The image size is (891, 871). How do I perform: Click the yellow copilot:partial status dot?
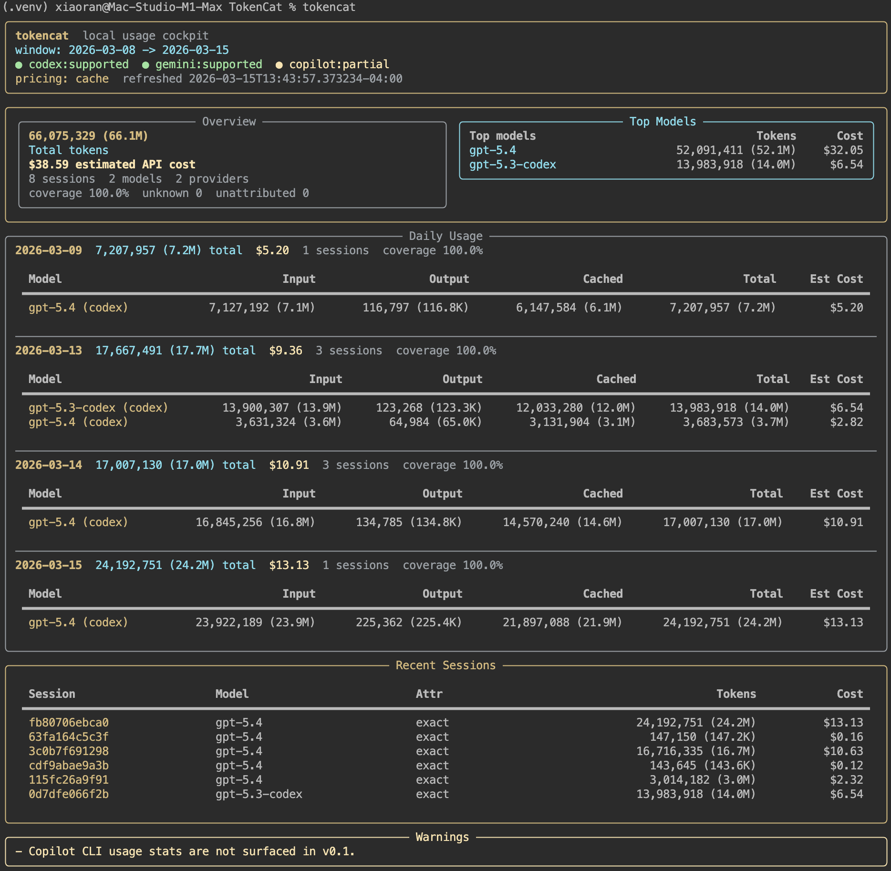[279, 65]
